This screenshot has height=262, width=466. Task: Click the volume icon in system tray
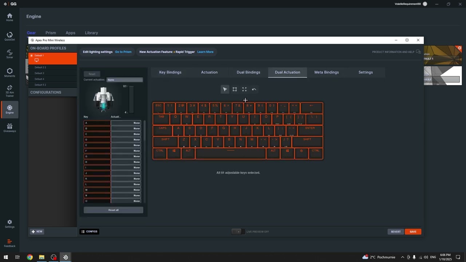pyautogui.click(x=426, y=257)
